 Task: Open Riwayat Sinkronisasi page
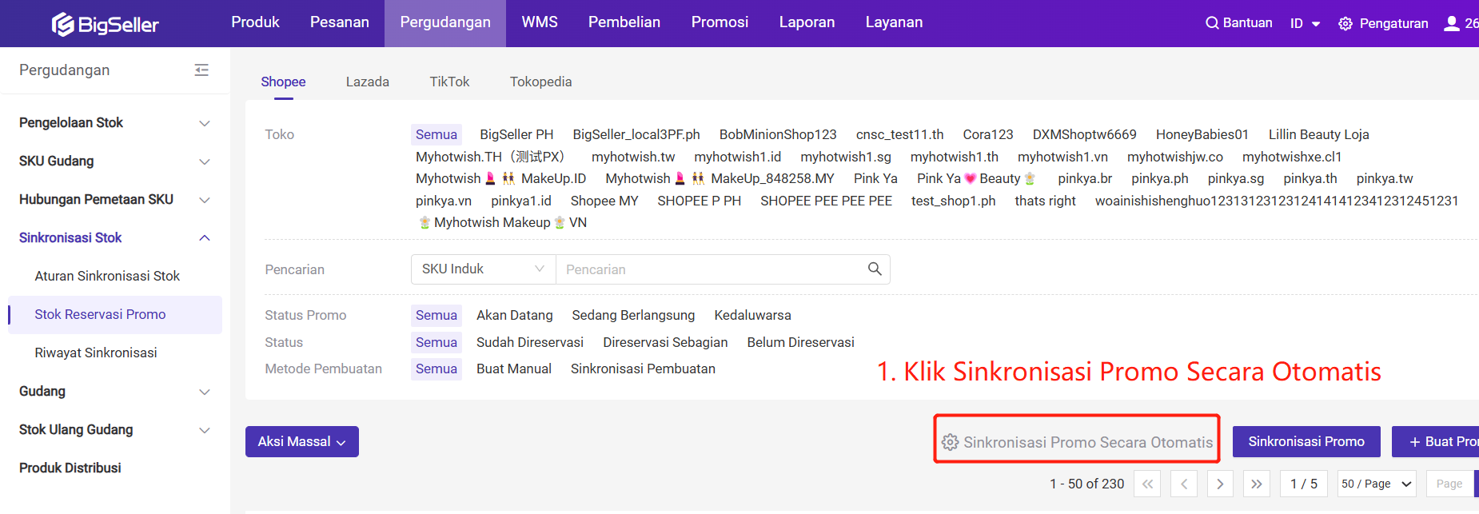point(96,353)
